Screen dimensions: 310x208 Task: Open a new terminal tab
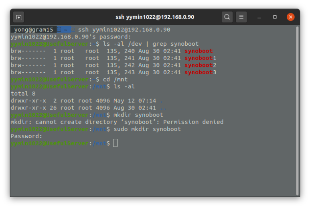(x=18, y=17)
